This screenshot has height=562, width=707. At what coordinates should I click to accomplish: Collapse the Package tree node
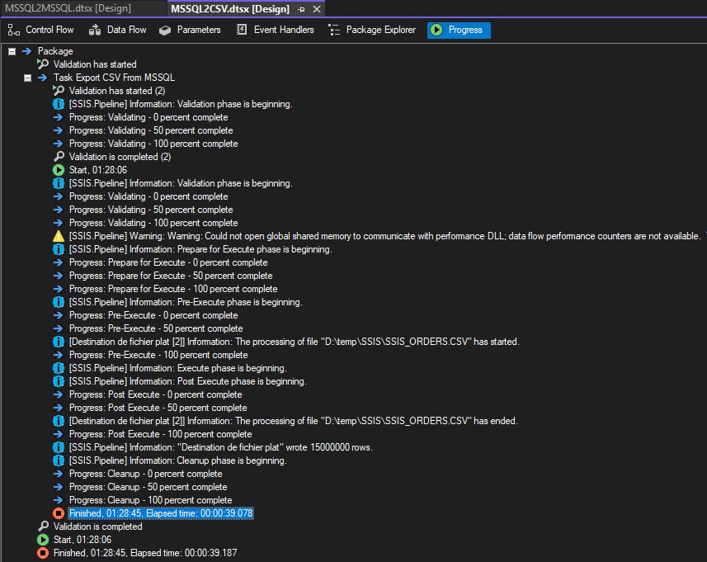click(x=12, y=51)
